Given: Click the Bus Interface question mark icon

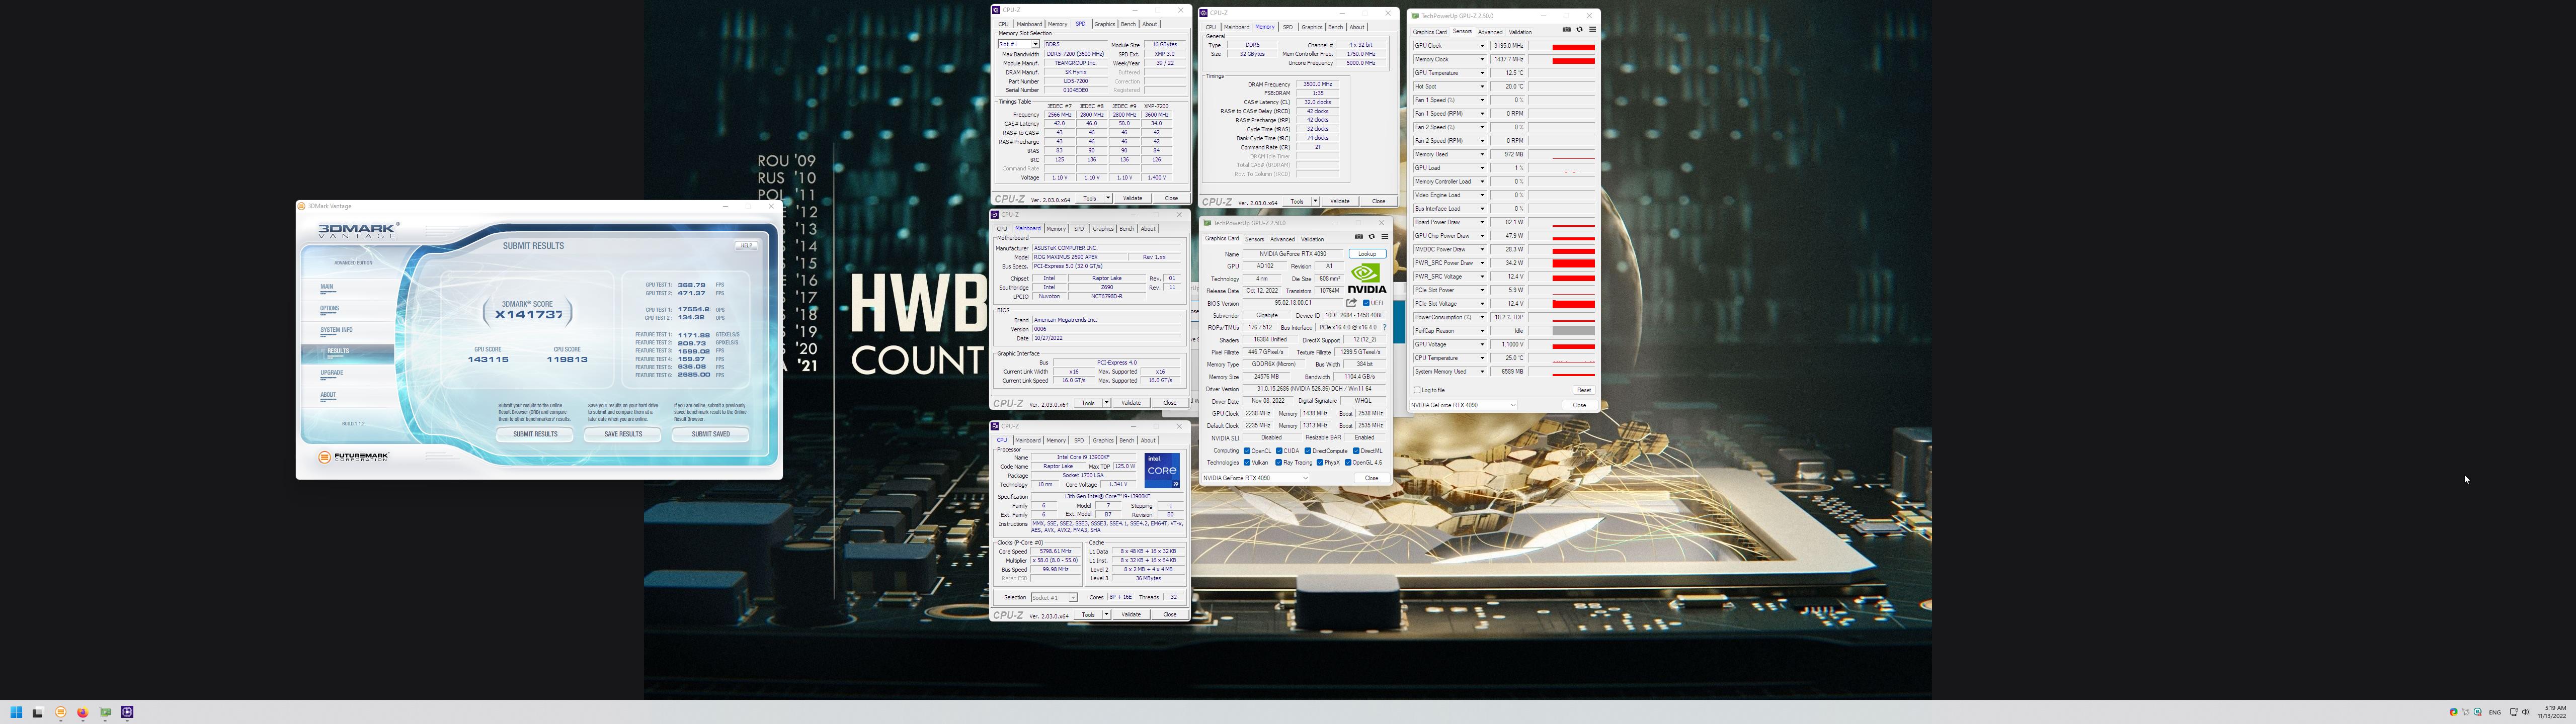Looking at the screenshot, I should tap(1384, 328).
